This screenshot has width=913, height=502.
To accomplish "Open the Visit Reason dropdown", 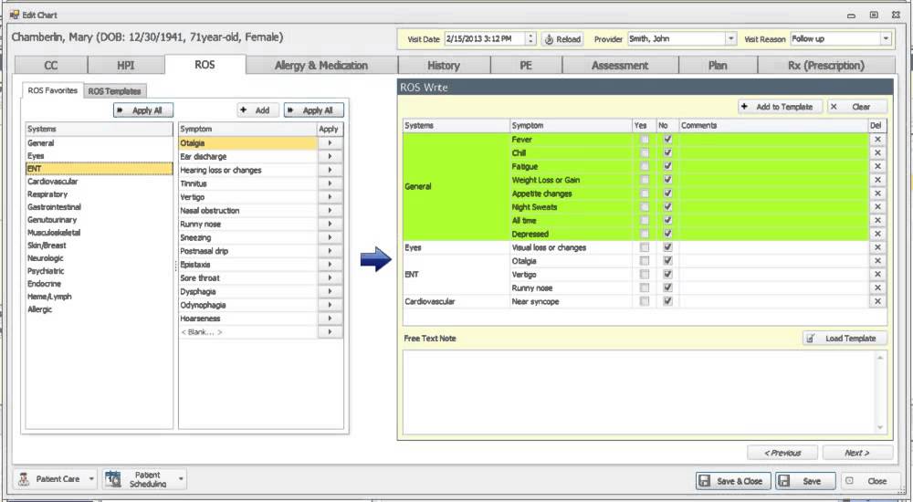I will (x=886, y=39).
